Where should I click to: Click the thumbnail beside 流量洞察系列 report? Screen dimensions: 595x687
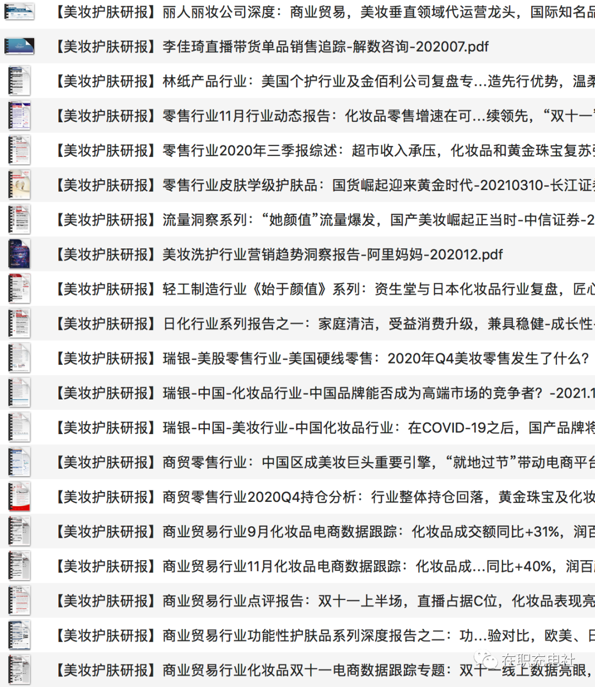(19, 220)
